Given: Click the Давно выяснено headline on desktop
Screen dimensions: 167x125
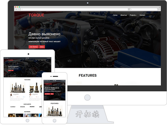Looking at the screenshot, I should coord(44,34).
